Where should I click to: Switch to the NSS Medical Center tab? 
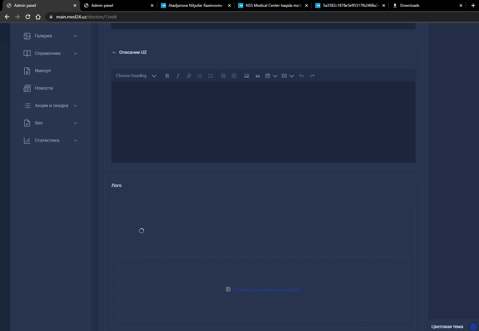click(273, 5)
